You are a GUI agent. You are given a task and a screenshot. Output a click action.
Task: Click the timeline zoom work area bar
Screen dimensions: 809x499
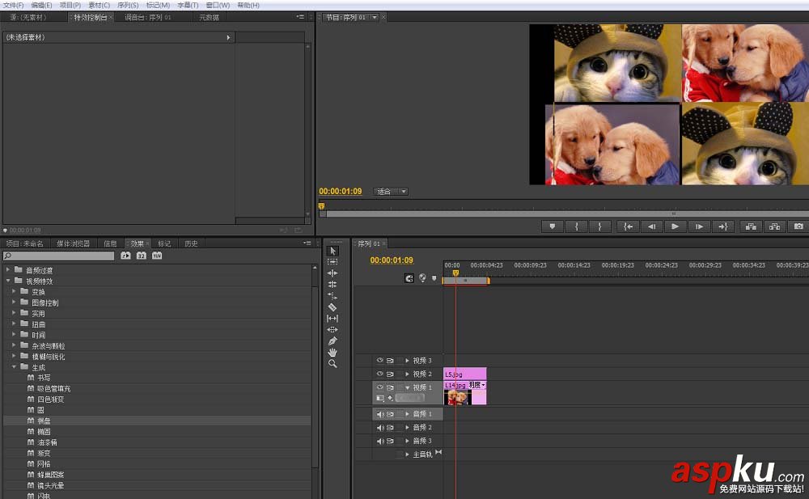point(466,280)
